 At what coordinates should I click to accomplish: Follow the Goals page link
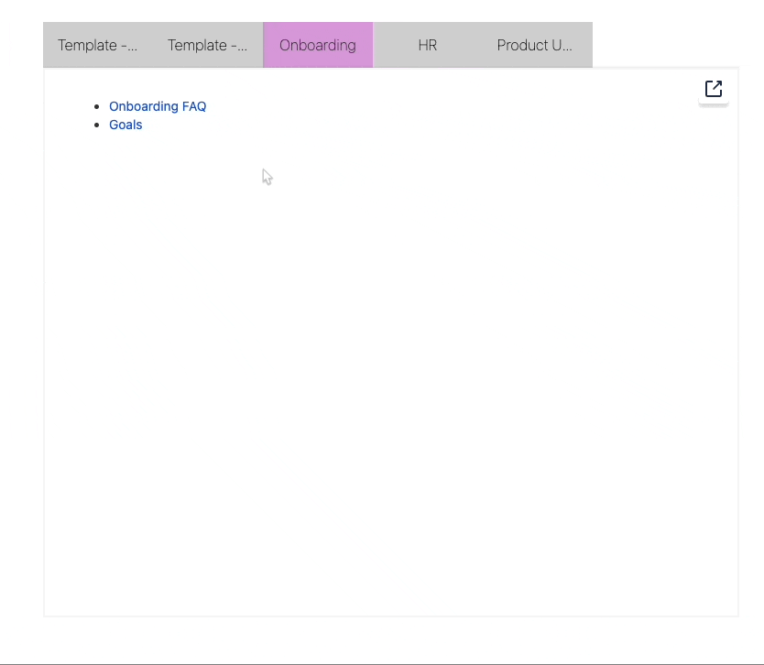(x=126, y=125)
